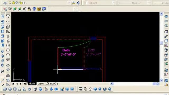Click the wireframe dish icon in left toolbar
Viewport: 169px width, 95px height.
coord(8,55)
